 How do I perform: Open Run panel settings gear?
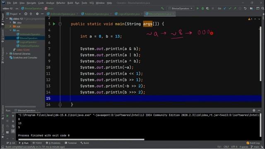254,111
